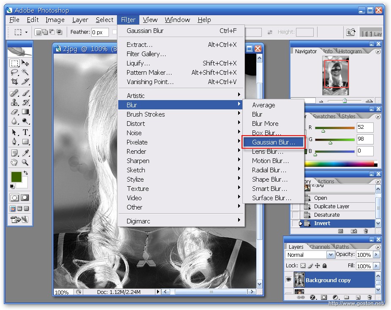Select the Healing Brush tool

14,93
